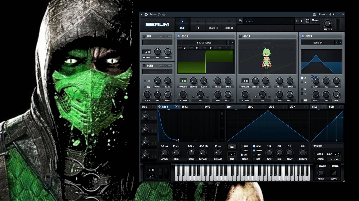Open the plugin control grid icon near Presets
359x201 pixels.
click(315, 14)
